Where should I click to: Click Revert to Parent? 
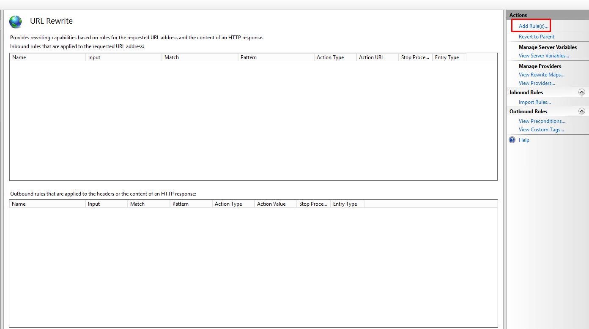[x=536, y=37]
